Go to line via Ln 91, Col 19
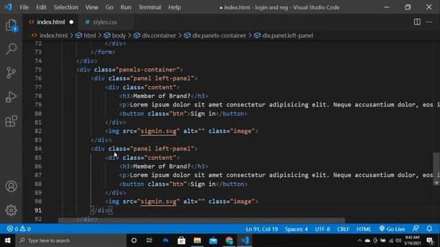This screenshot has height=247, width=440. [262, 228]
